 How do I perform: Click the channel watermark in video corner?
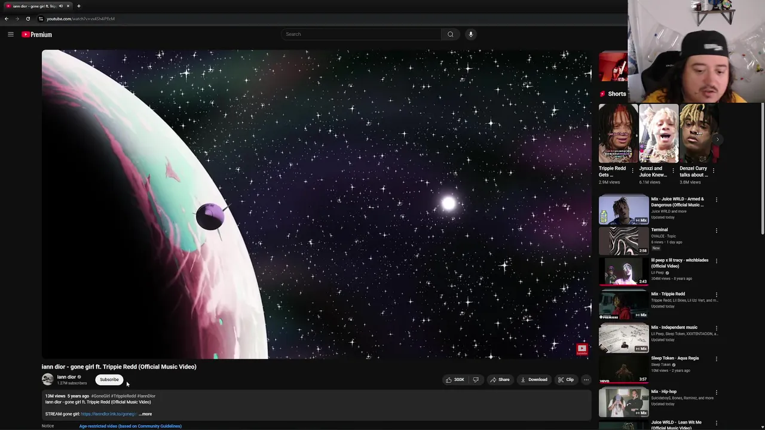tap(582, 349)
